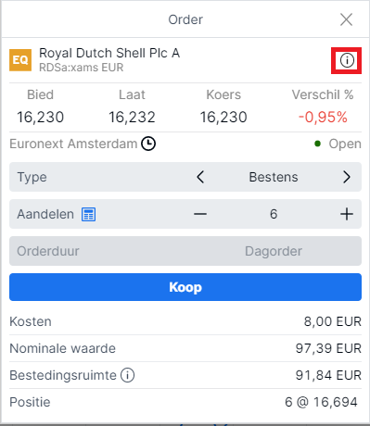Show Bestedingsruimte info tooltip
Viewport: 370px width, 426px height.
click(127, 375)
